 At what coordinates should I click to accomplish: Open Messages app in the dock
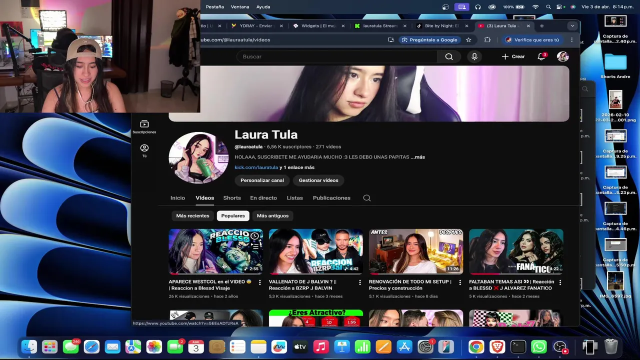(x=70, y=346)
